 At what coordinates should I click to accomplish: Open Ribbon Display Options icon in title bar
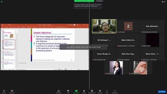point(78,25)
